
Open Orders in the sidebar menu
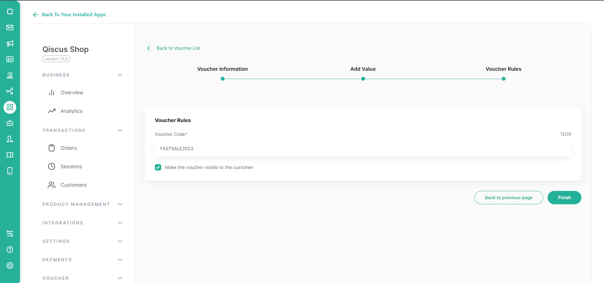68,148
